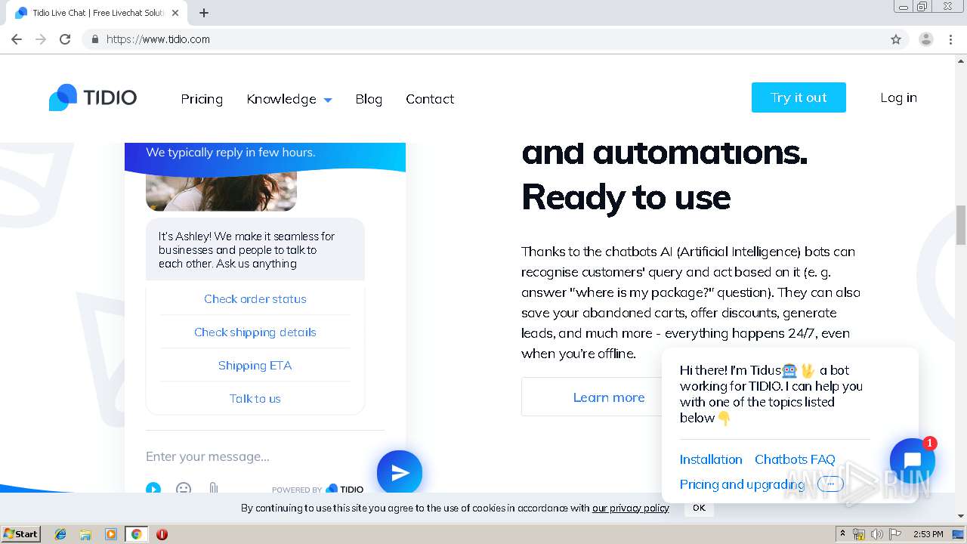Open the Pricing page from the navbar
This screenshot has width=967, height=544.
[202, 99]
